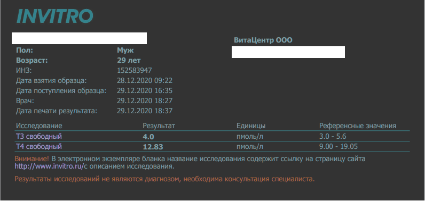Open the Т4 свободный study link
Image resolution: width=425 pixels, height=201 pixels.
tap(39, 147)
